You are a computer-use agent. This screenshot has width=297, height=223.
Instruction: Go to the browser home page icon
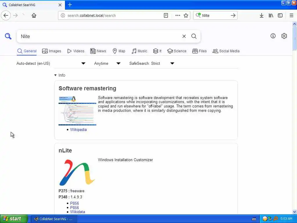tap(34, 16)
